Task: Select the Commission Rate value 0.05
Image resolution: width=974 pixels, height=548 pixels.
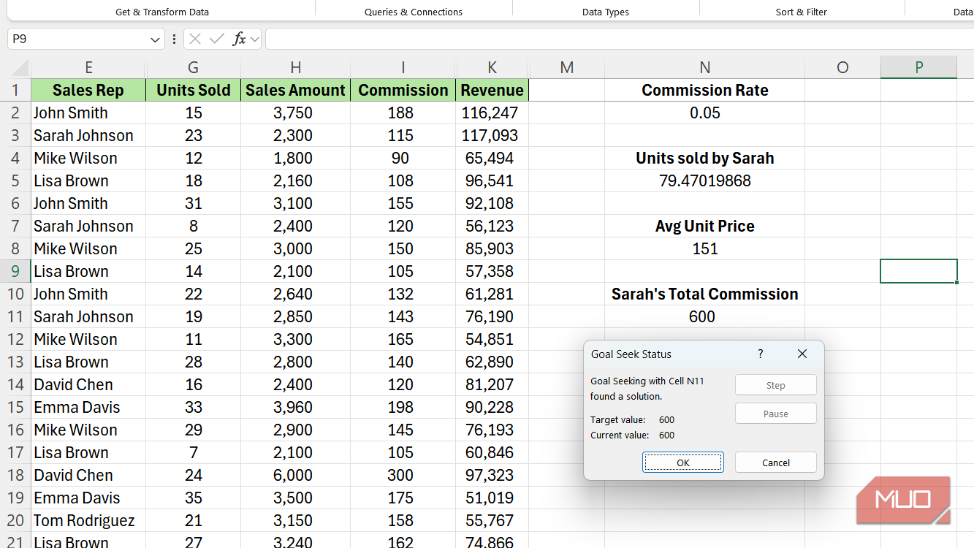Action: coord(704,113)
